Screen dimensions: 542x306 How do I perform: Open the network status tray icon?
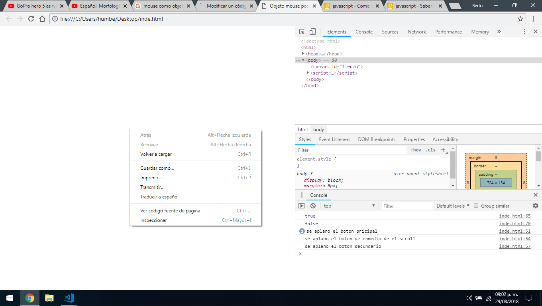pyautogui.click(x=489, y=298)
